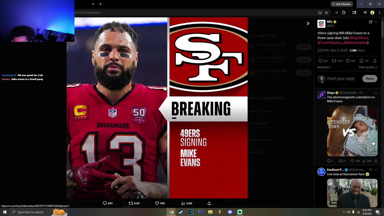Image resolution: width=384 pixels, height=216 pixels.
Task: Collapse the tweet sidebar with the double-chevron icon
Action: pos(308,23)
